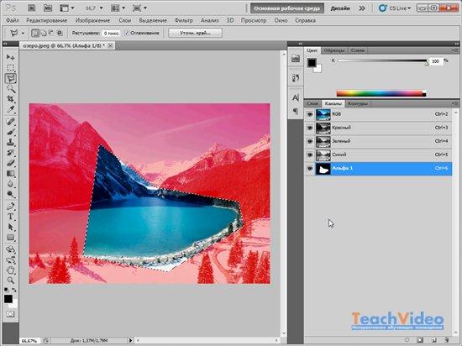Open the Справка menu
The height and width of the screenshot is (346, 462).
pos(305,21)
